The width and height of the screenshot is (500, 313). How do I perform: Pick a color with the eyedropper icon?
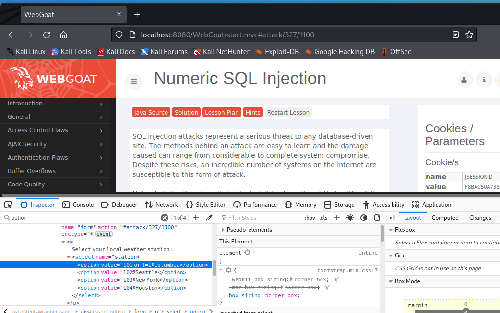tap(209, 218)
